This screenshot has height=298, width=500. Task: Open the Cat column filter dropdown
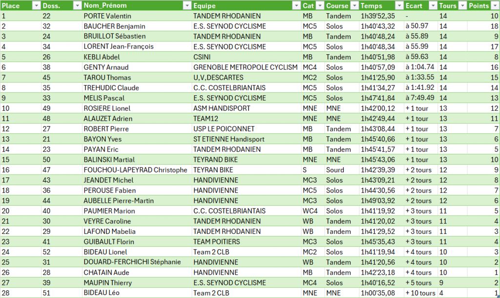(x=320, y=6)
